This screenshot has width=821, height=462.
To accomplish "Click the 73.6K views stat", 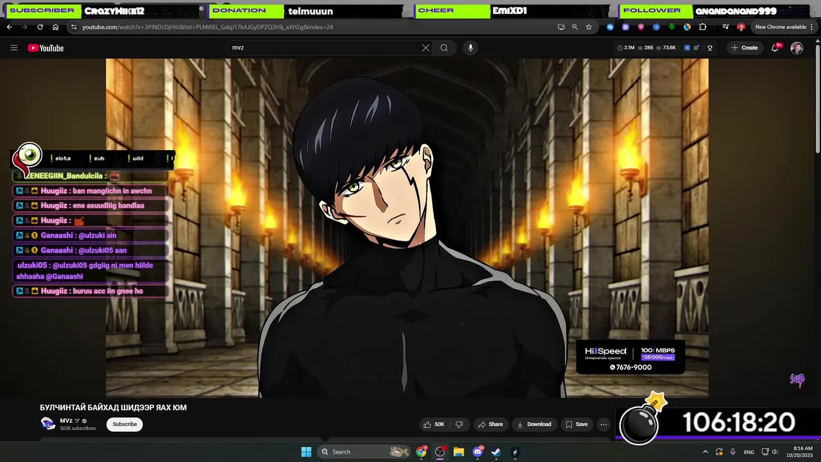I will tap(666, 47).
